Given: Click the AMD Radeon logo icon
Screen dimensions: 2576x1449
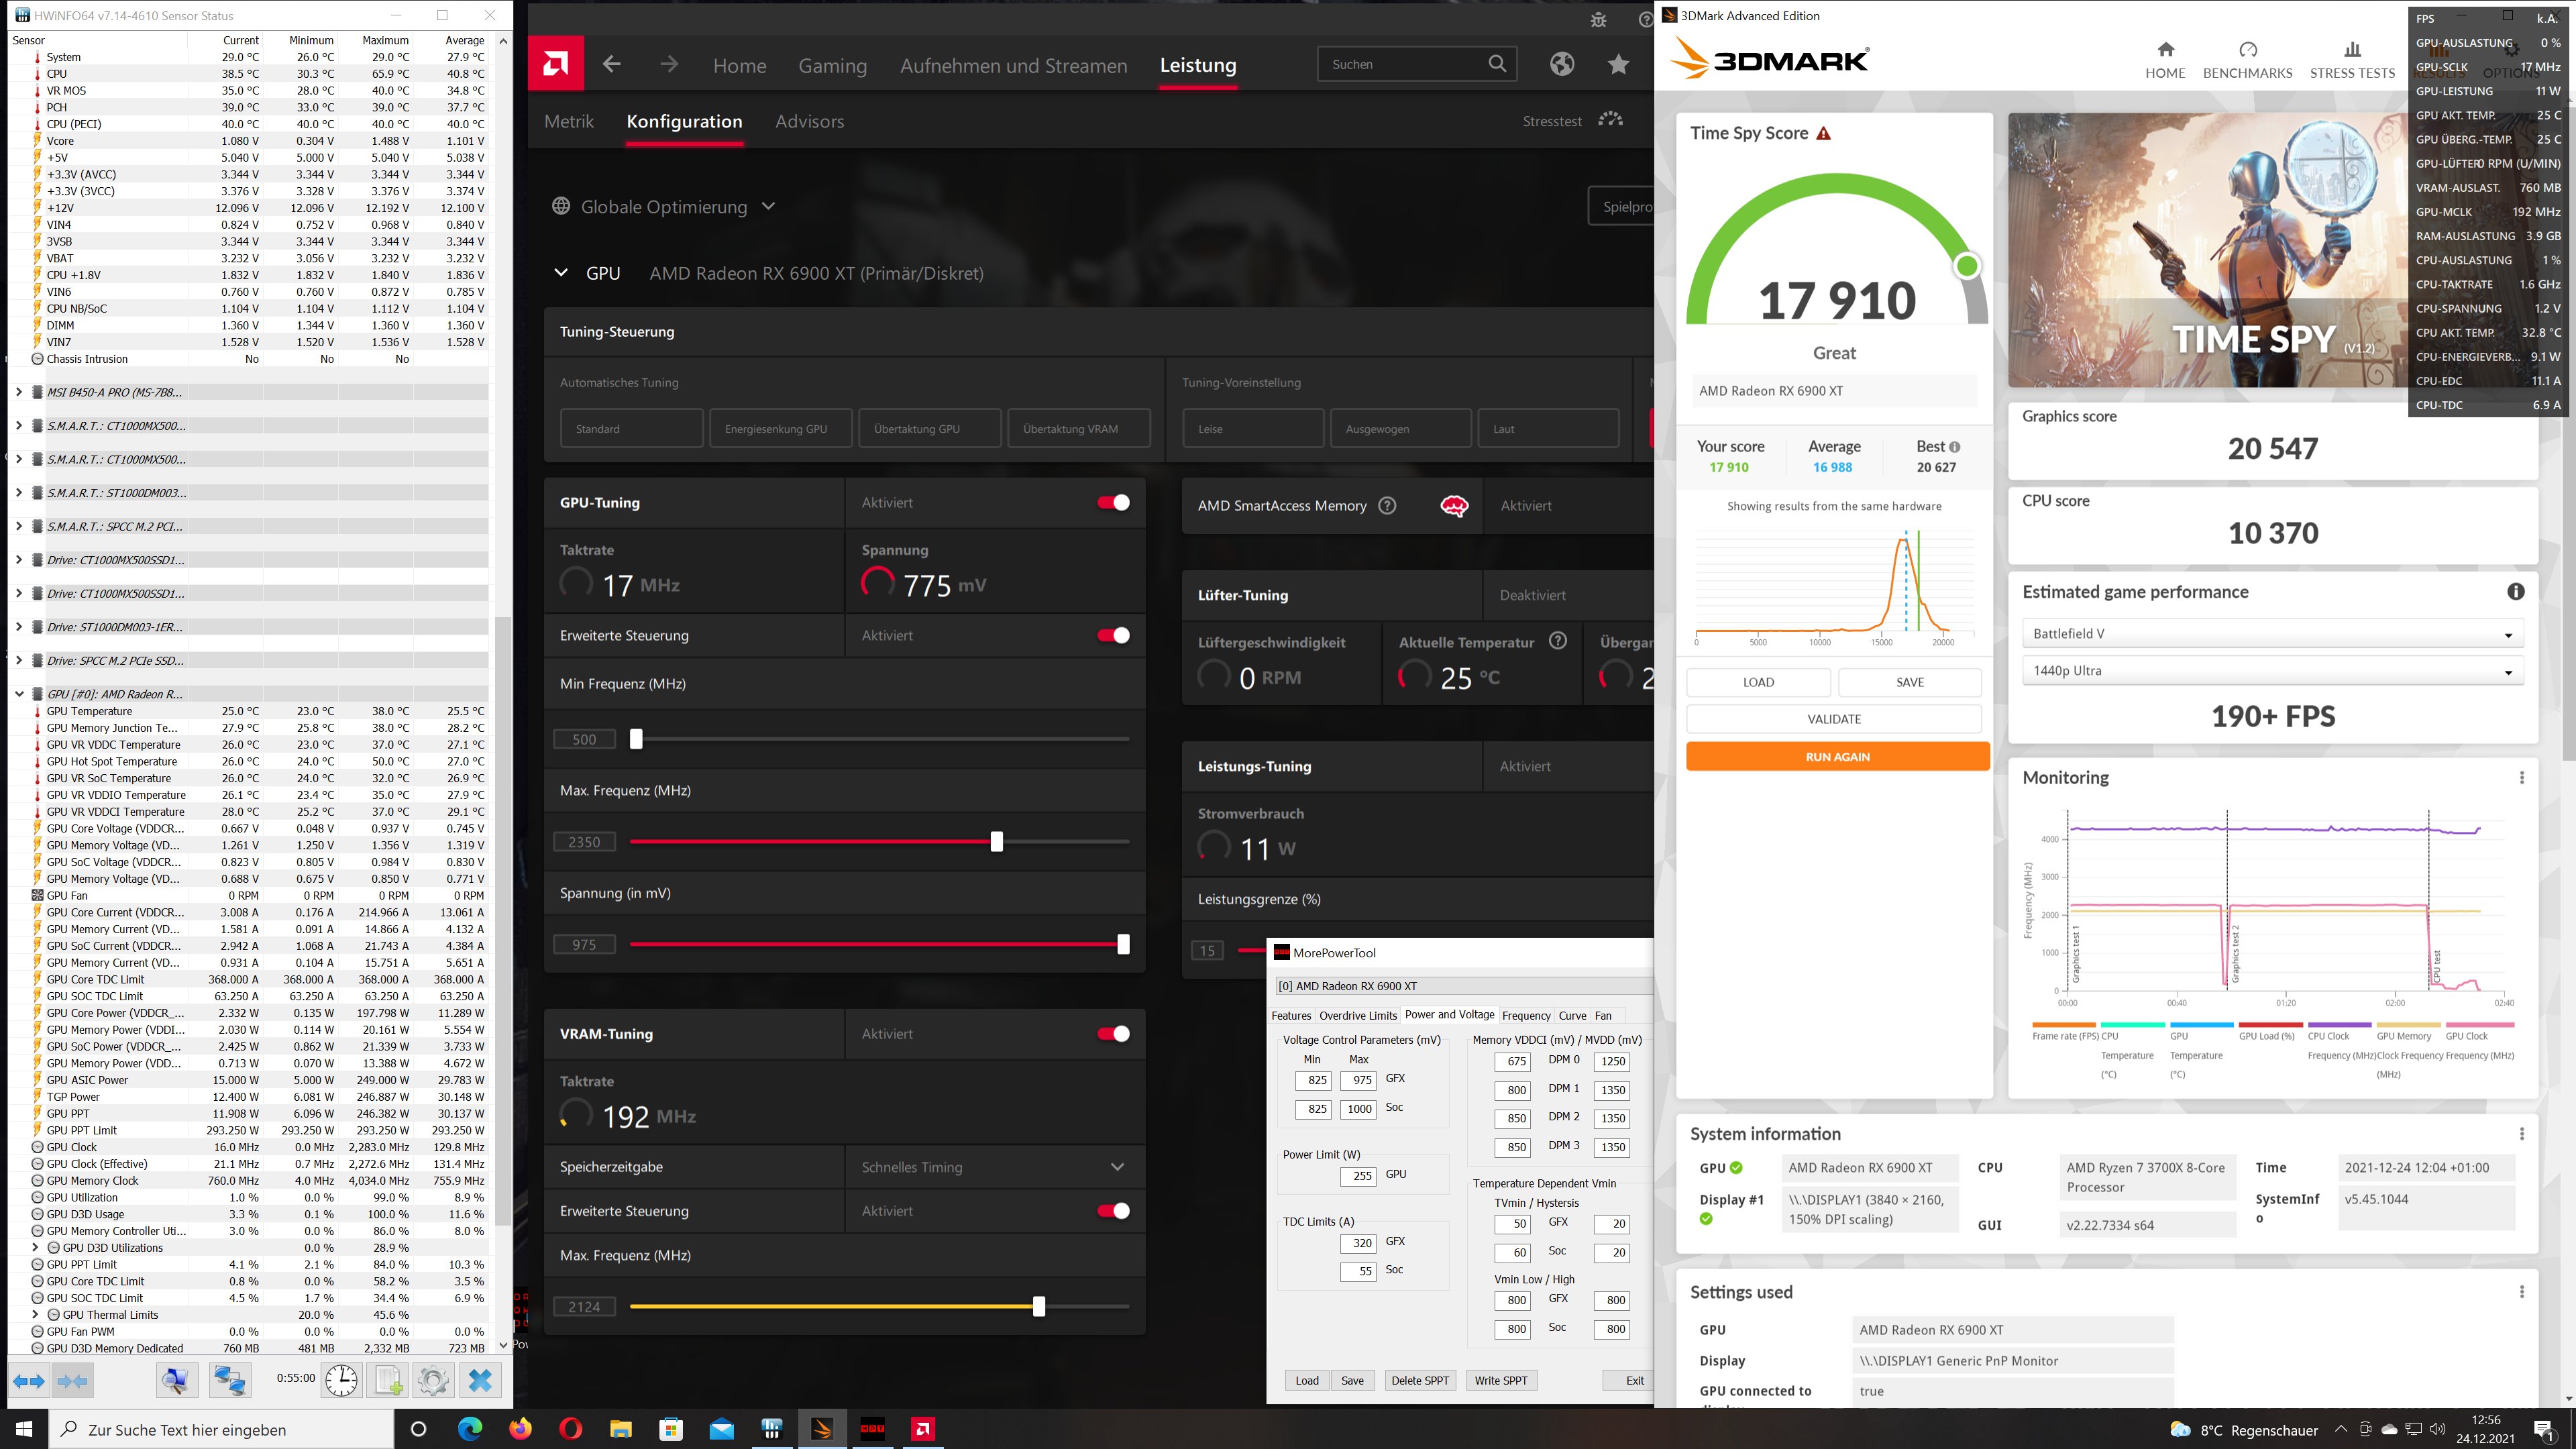Looking at the screenshot, I should (556, 64).
